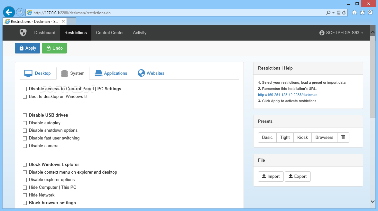Expand the SOFTPEDIA-S93 user dropdown
378x211 pixels.
(x=341, y=33)
